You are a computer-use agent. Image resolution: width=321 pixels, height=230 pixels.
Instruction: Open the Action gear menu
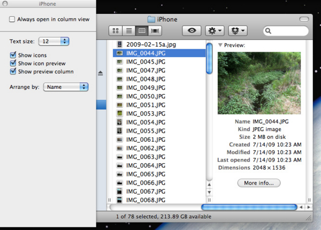coord(215,30)
